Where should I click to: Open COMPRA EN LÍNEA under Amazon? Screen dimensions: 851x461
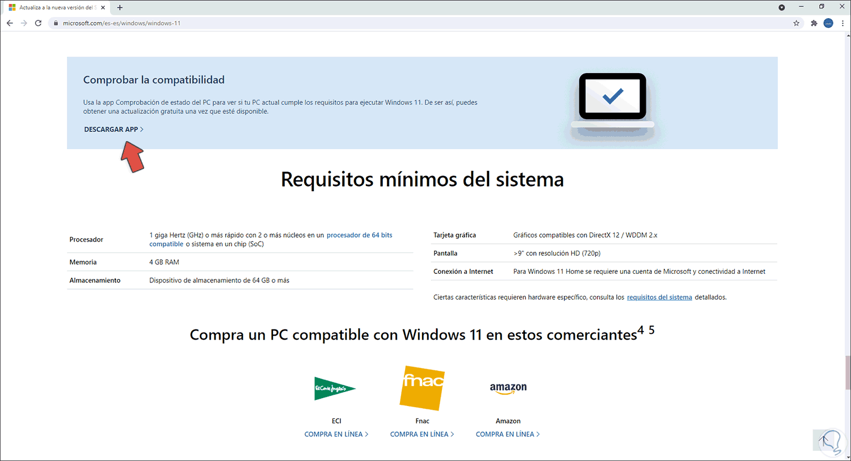click(508, 434)
